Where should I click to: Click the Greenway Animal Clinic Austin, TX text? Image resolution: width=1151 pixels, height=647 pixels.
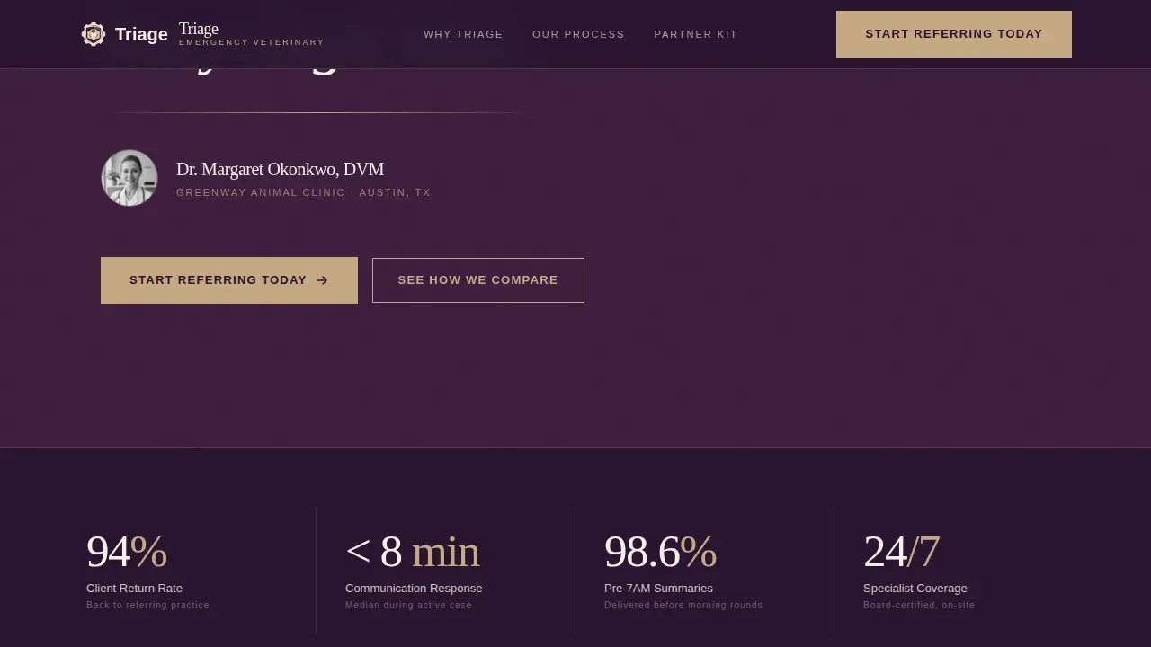pyautogui.click(x=303, y=192)
